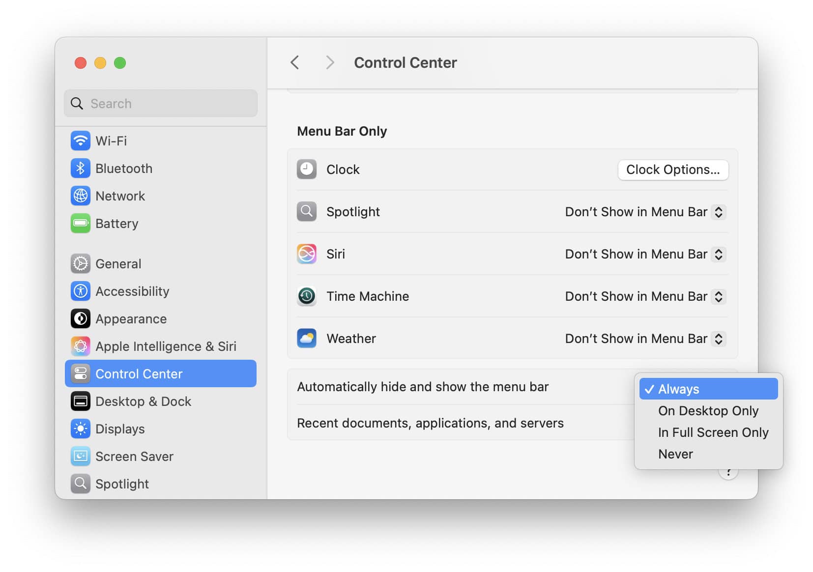Select General label in sidebar
Viewport: 813px width, 572px height.
pos(118,264)
